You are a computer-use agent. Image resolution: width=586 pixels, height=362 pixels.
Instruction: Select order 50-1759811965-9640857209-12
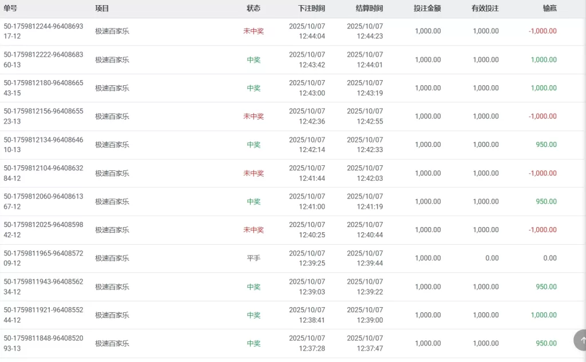(x=43, y=258)
